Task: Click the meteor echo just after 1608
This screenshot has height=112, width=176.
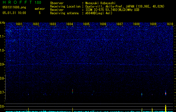Action: click(142, 94)
